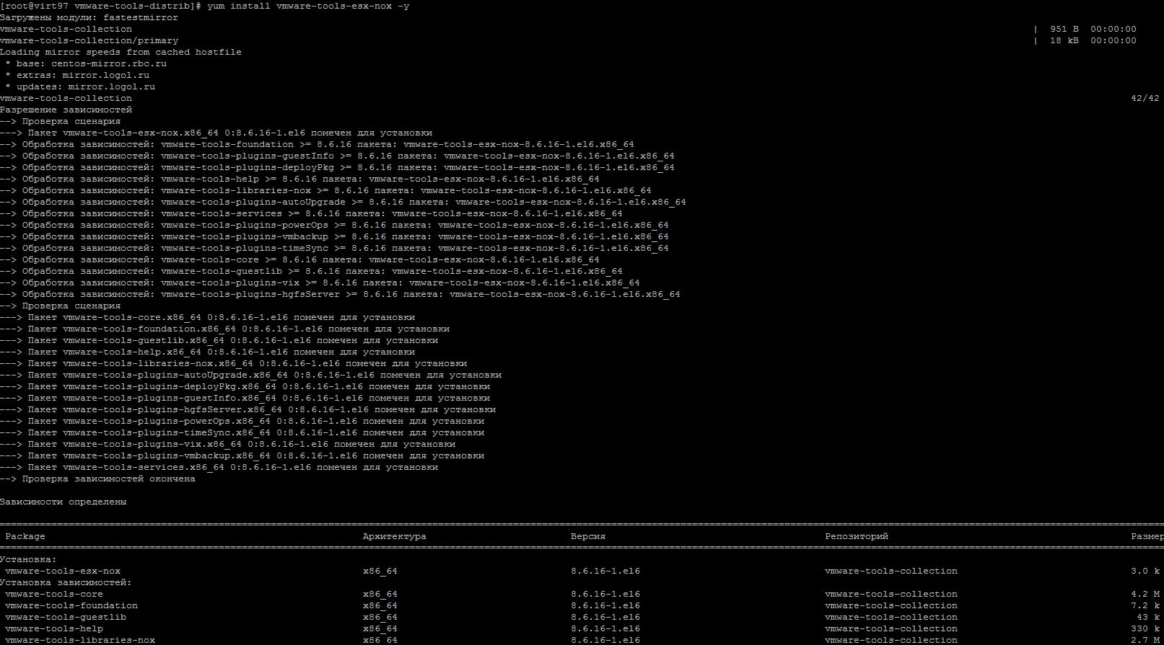Click the "* updates: mirror.logol.ru" mirror line
Screen dimensions: 1164x645
click(x=80, y=86)
